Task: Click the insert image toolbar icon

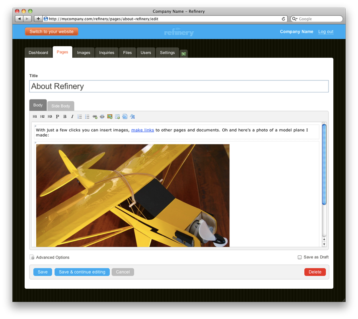Action: click(x=110, y=117)
